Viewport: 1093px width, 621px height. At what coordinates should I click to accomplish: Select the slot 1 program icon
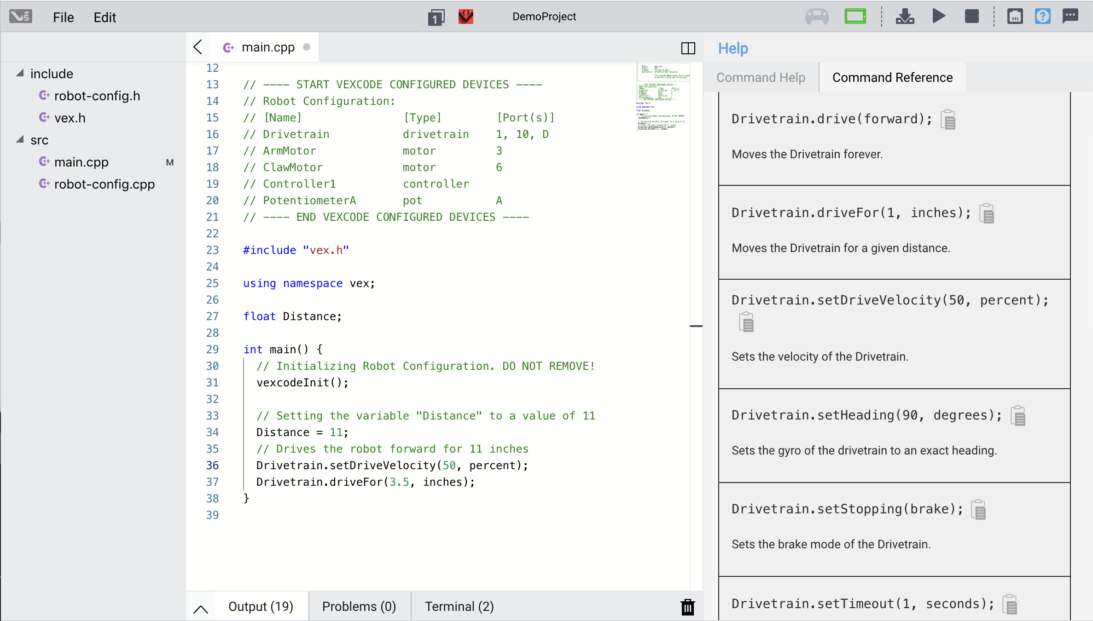[436, 17]
